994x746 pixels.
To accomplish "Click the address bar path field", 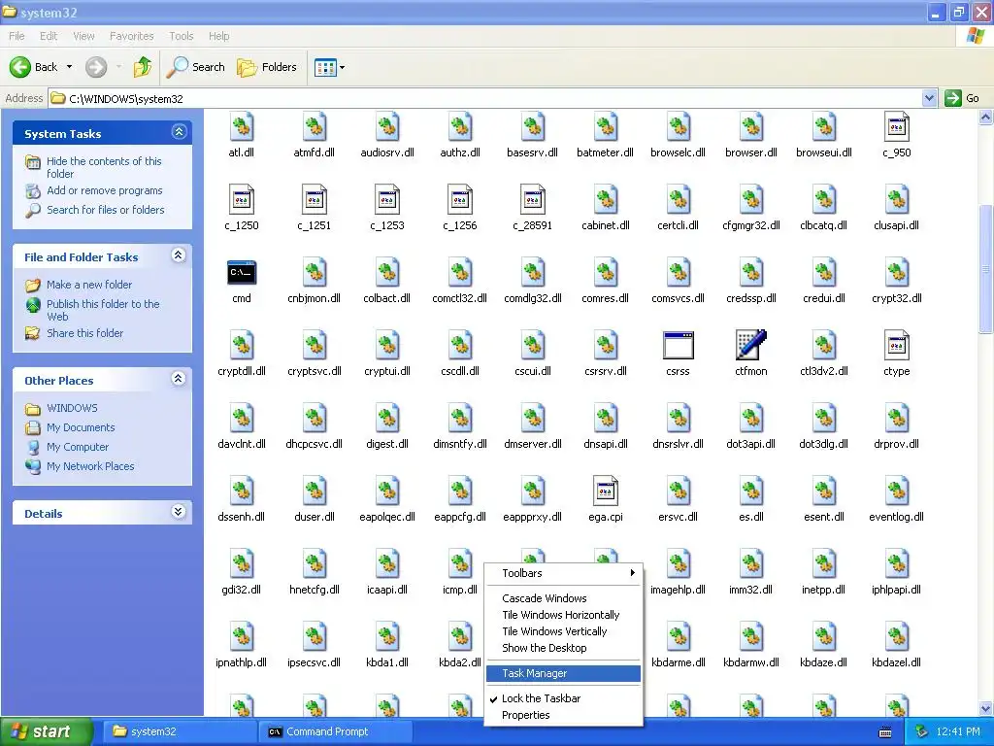I will (x=485, y=98).
